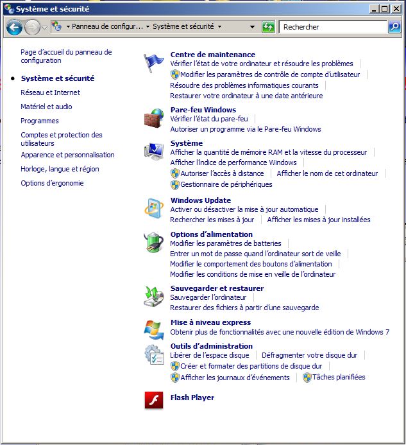The height and width of the screenshot is (445, 406).
Task: Open Options d'ergonomie category
Action: [52, 184]
